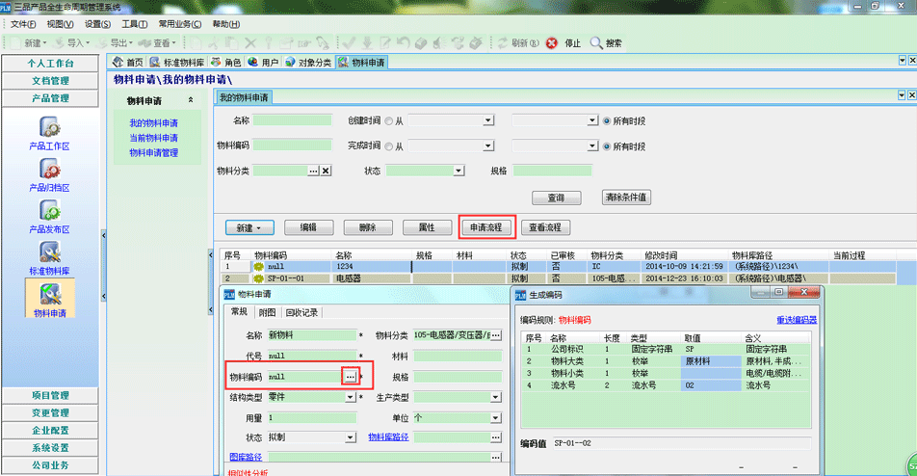Click the 搜索 magnifier icon in toolbar

tap(596, 43)
